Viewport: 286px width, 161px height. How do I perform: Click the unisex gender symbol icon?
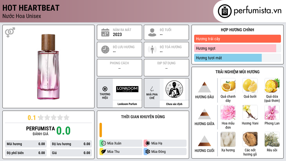click(10, 32)
